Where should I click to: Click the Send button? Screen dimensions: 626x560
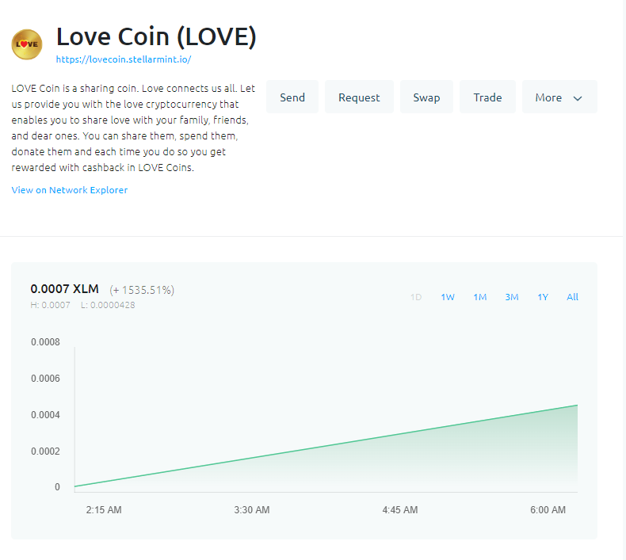[x=292, y=97]
